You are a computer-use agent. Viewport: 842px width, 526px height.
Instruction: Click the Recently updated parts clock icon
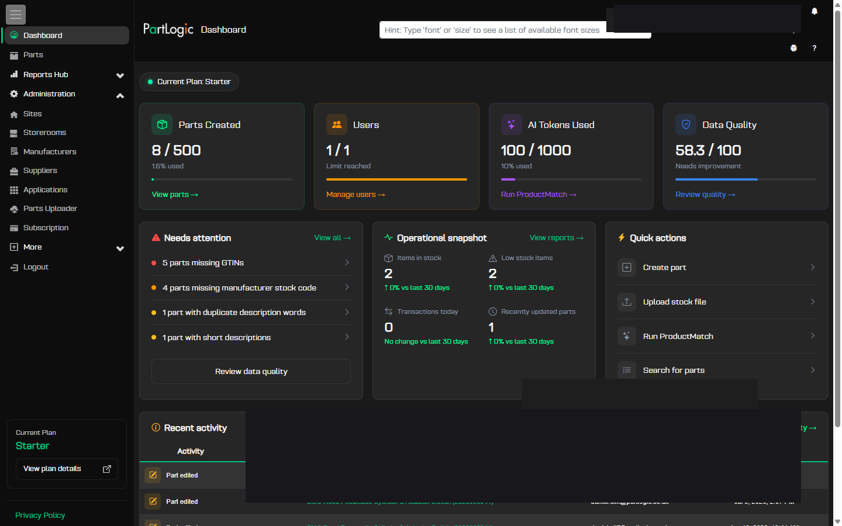(x=493, y=312)
